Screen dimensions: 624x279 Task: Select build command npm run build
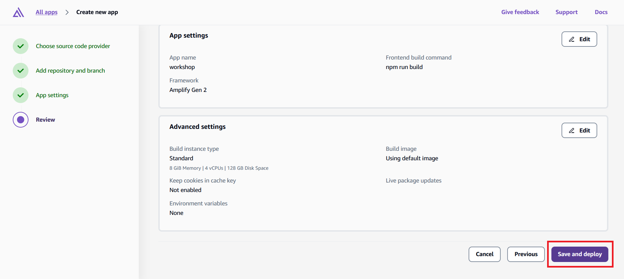coord(404,67)
